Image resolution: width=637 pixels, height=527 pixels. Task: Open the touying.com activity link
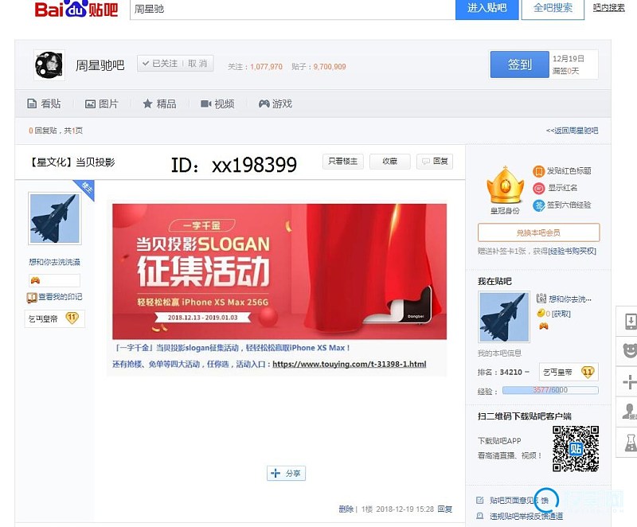point(350,364)
